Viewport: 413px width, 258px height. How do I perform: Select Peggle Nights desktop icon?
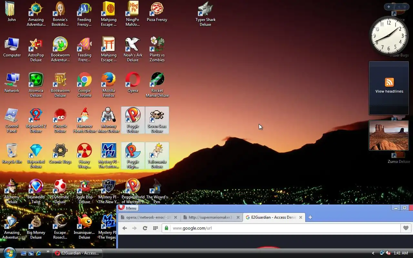point(133,156)
